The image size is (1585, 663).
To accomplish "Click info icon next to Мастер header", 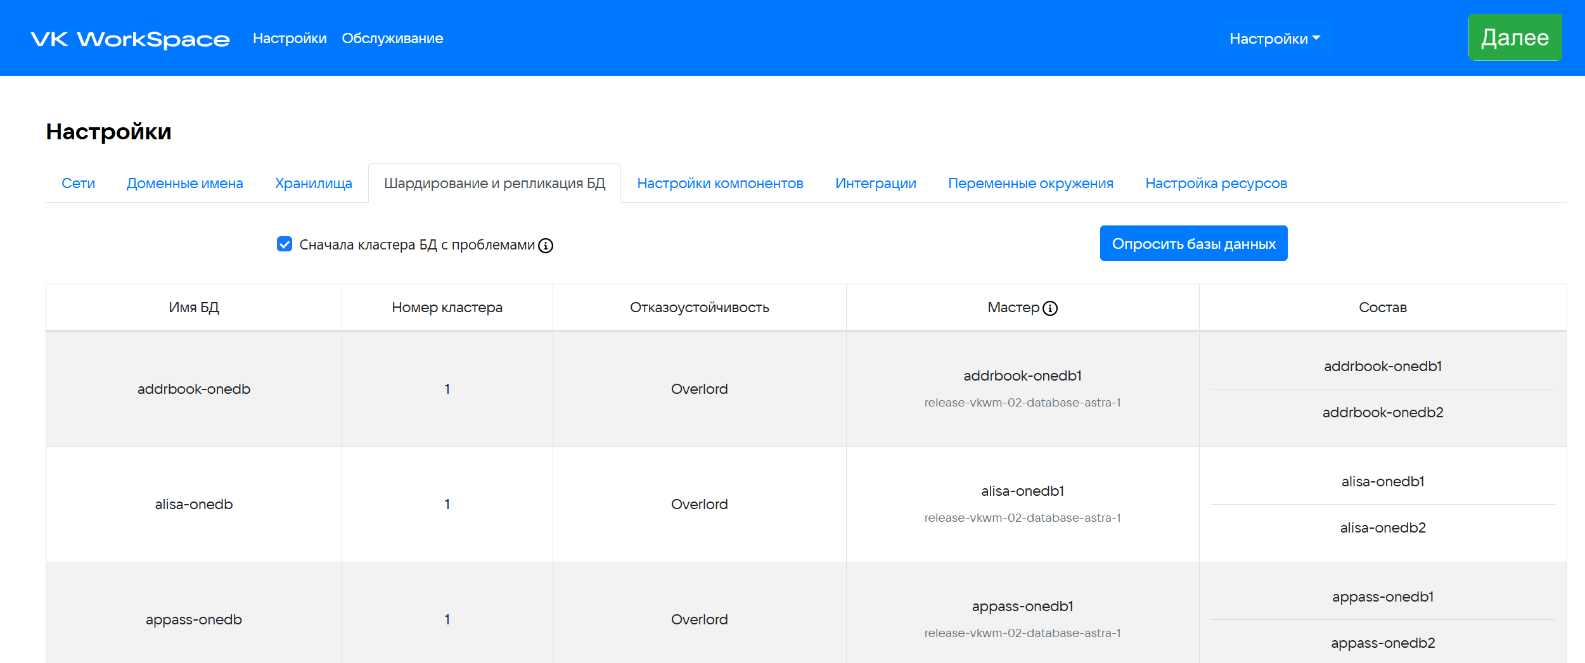I will point(1050,308).
